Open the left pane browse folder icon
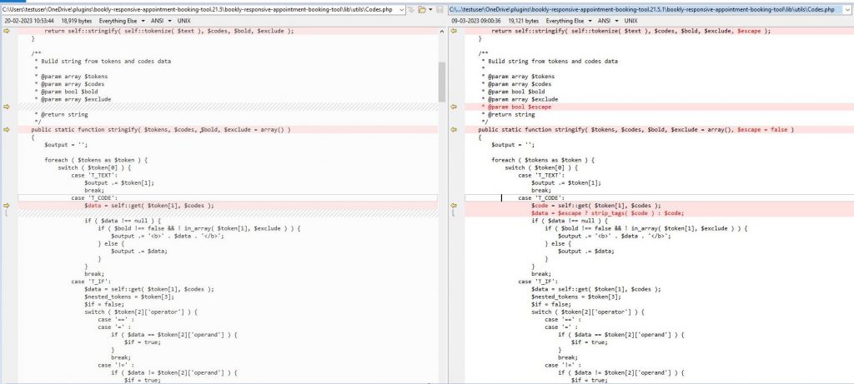The width and height of the screenshot is (854, 384). coord(423,8)
